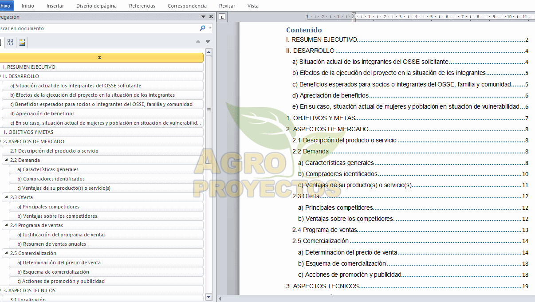Select 'a) Características generales' in navigation pane
The image size is (535, 302).
point(106,169)
